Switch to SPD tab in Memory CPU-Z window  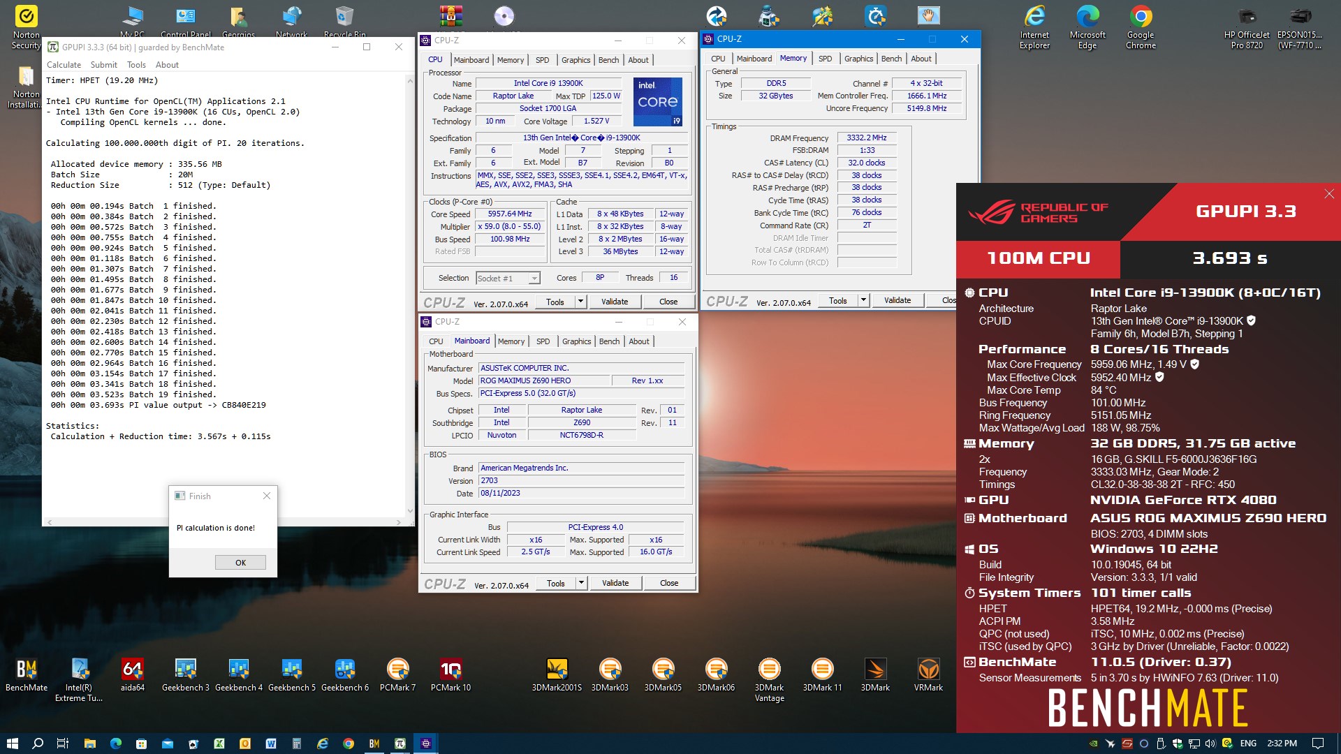pos(825,59)
